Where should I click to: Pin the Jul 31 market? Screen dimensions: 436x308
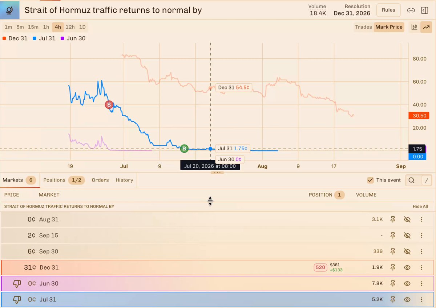click(x=393, y=300)
